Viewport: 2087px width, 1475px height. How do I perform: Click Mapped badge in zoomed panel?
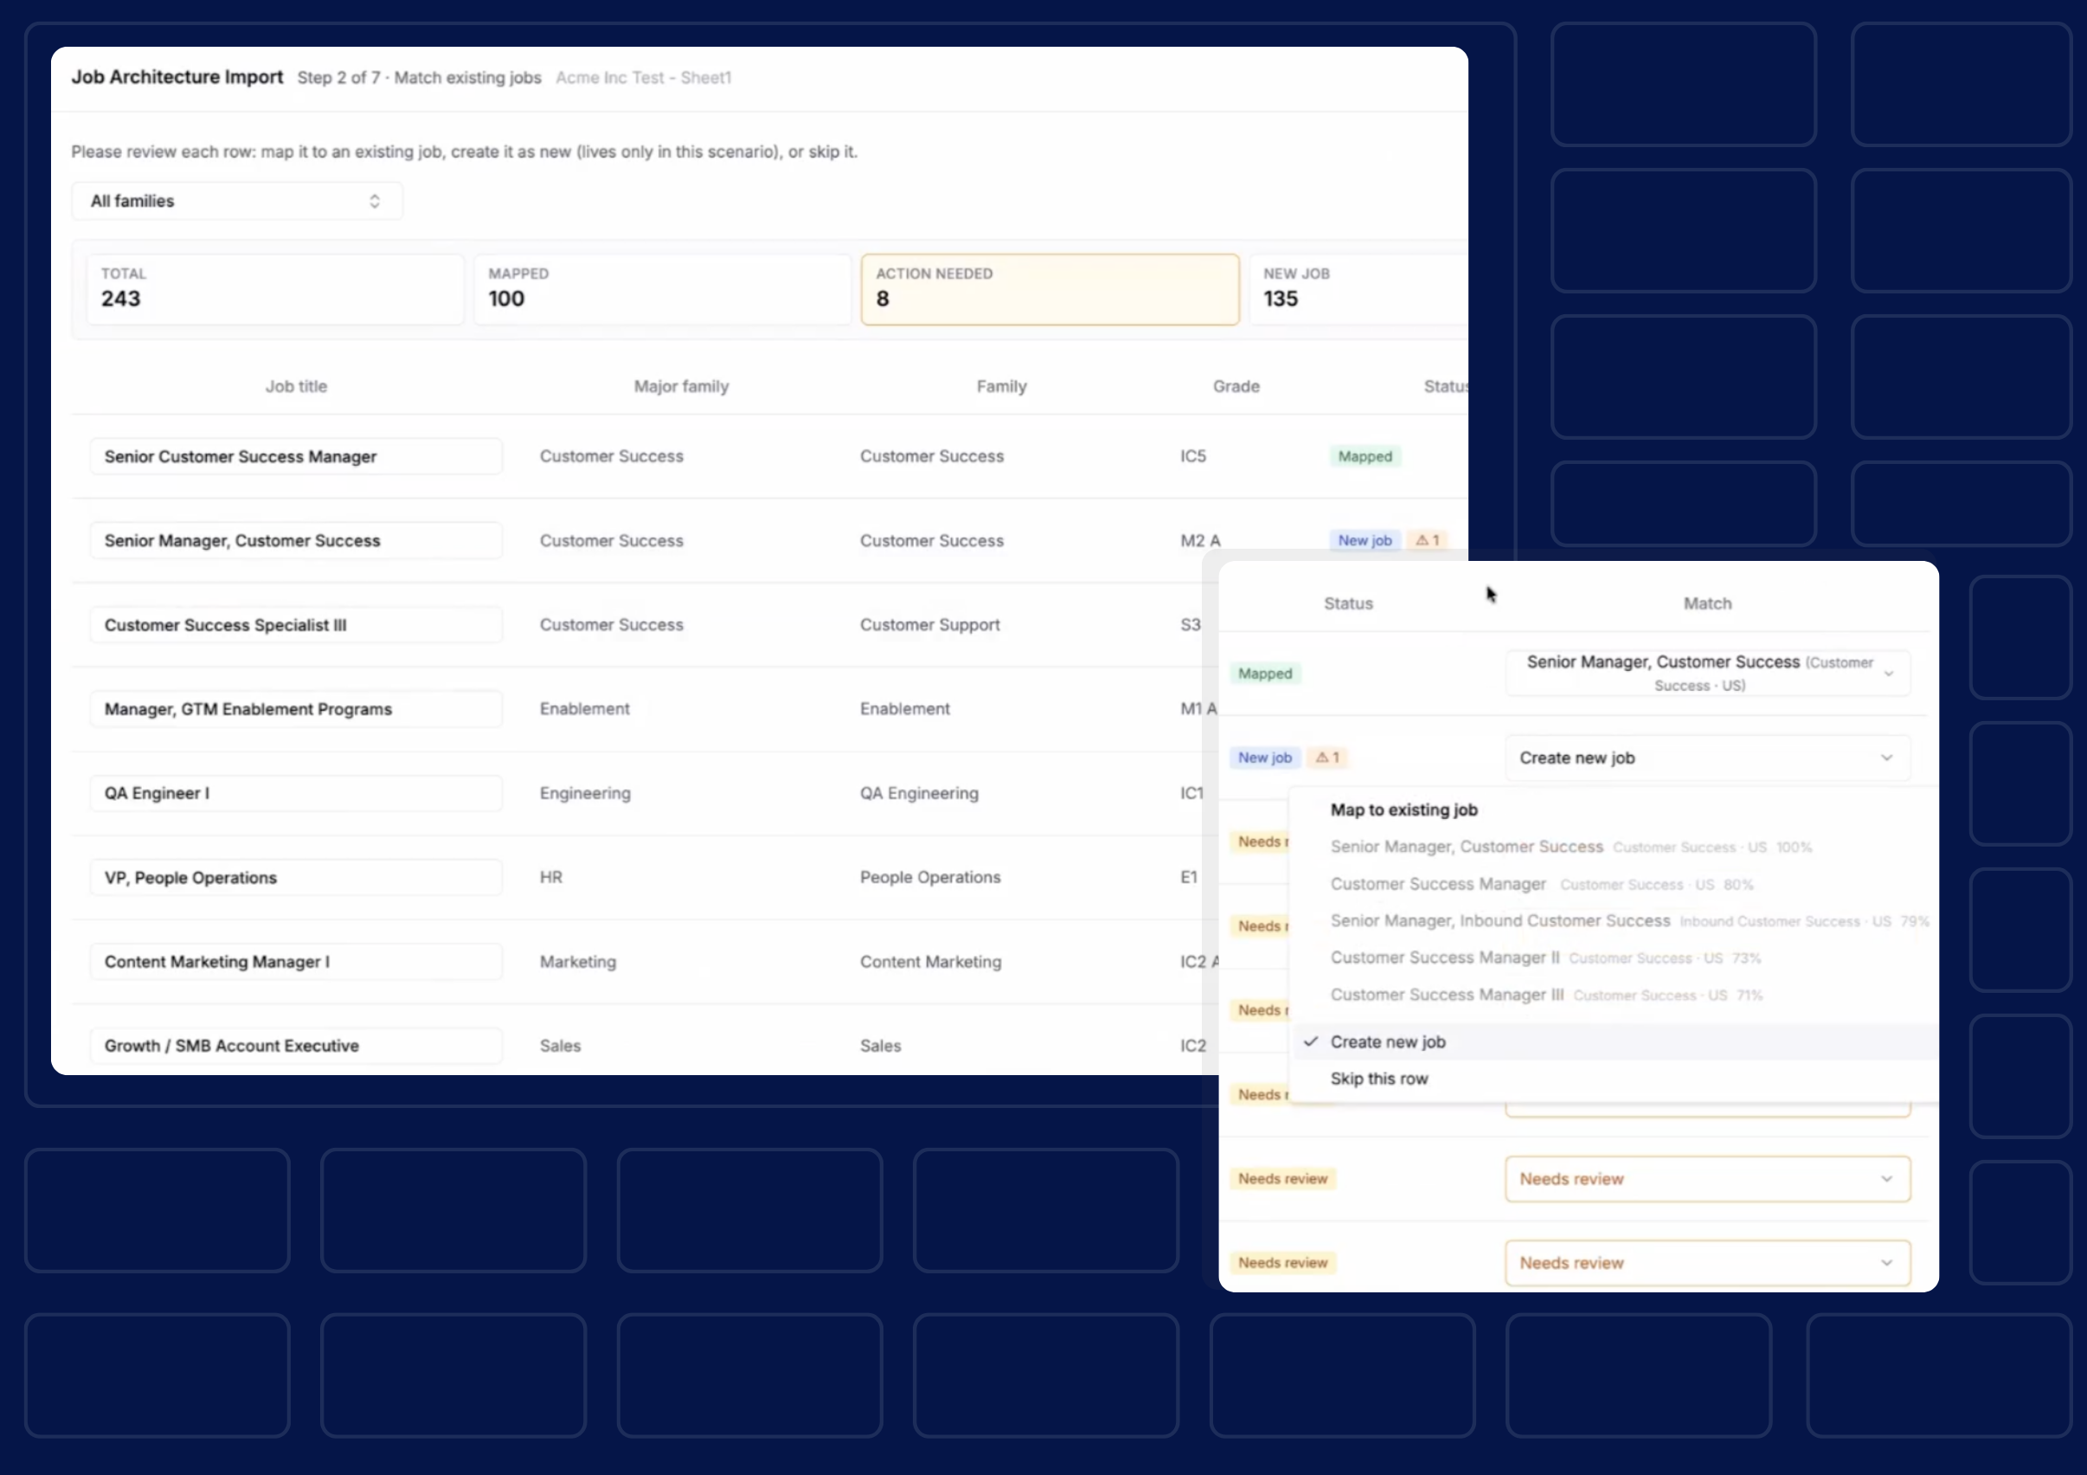[x=1264, y=673]
